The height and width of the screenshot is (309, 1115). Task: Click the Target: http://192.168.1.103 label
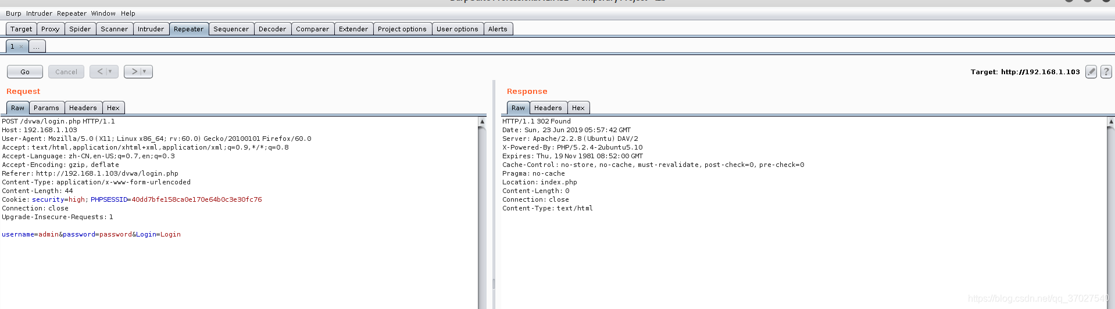click(1025, 72)
